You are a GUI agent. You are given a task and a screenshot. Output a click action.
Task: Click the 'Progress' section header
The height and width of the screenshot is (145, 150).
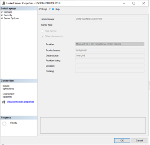point(19,118)
